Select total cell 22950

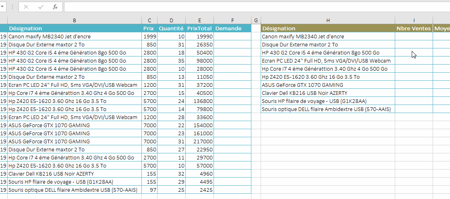[x=199, y=149]
